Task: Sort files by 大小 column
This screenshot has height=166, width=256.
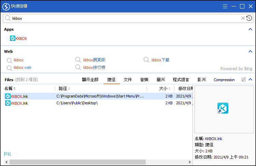Action: point(165,89)
